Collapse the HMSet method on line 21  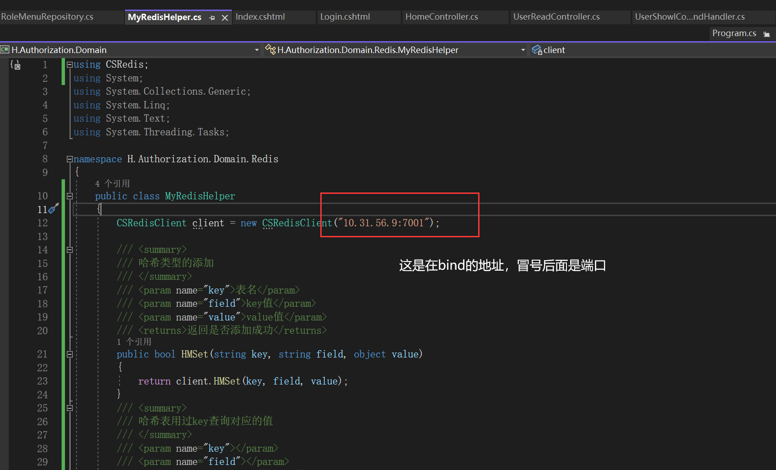pos(70,354)
